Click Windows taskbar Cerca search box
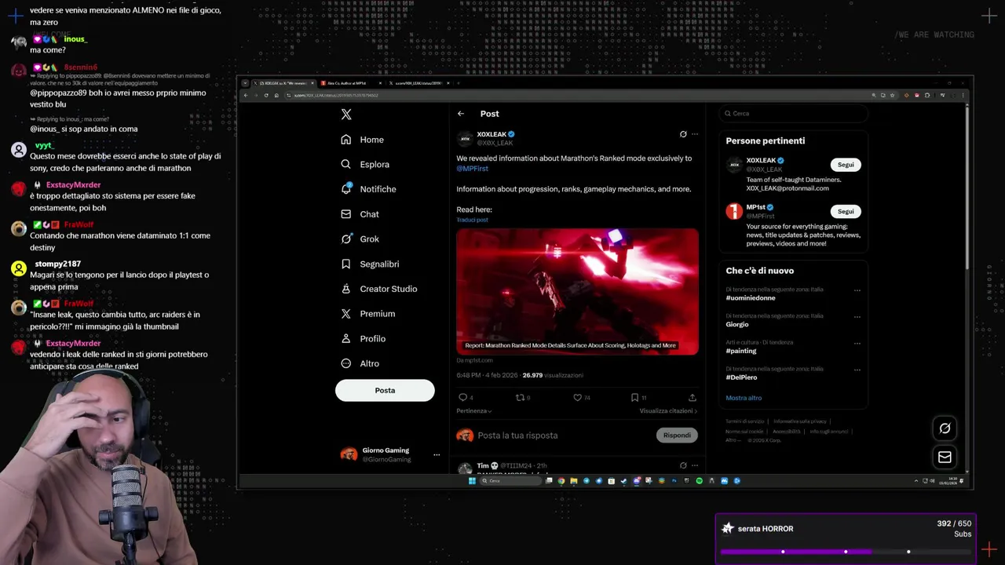This screenshot has width=1005, height=565. [510, 481]
